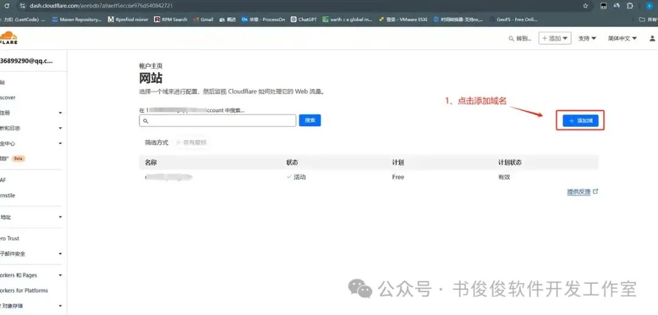Open the browser extensions puzzle icon
The width and height of the screenshot is (658, 315).
click(629, 6)
